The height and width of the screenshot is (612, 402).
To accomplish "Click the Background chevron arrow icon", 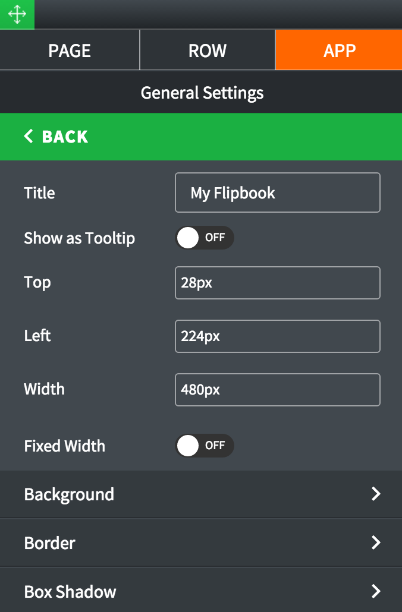I will pyautogui.click(x=376, y=494).
